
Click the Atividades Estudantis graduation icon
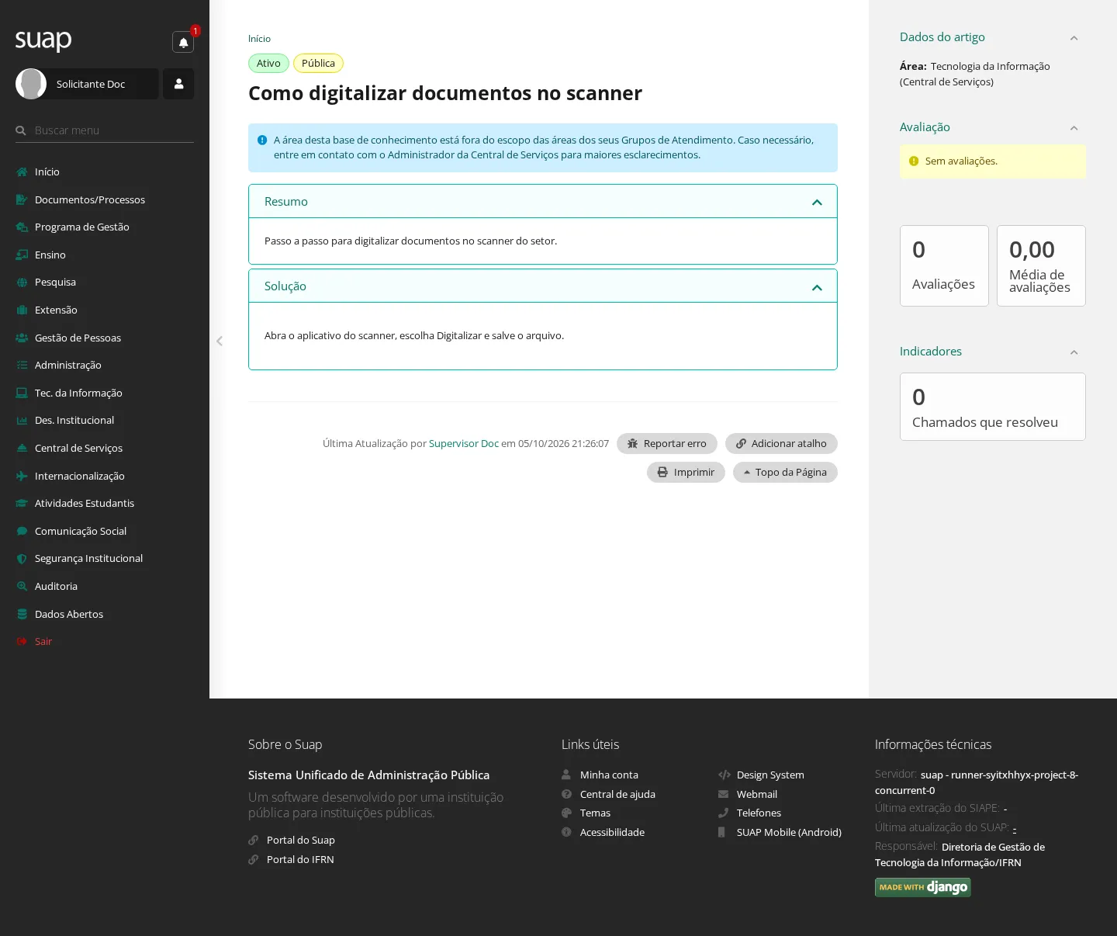[22, 504]
